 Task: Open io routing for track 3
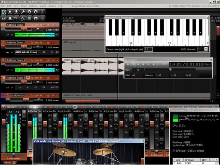click(x=32, y=60)
